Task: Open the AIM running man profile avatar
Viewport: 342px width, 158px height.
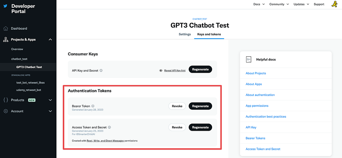Action: [x=334, y=4]
